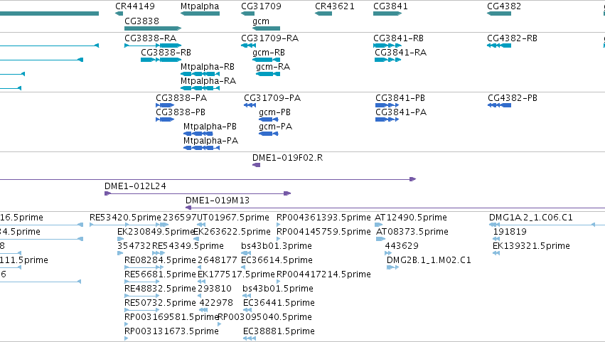Screen dimensions: 605x342
Task: Click EST RE50732.5prime
Action: pos(160,304)
